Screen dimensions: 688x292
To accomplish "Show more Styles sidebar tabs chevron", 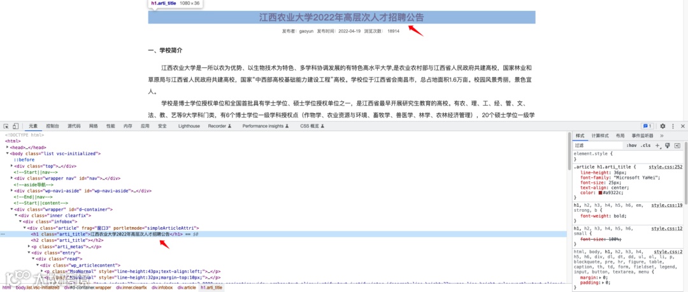I will coord(662,136).
